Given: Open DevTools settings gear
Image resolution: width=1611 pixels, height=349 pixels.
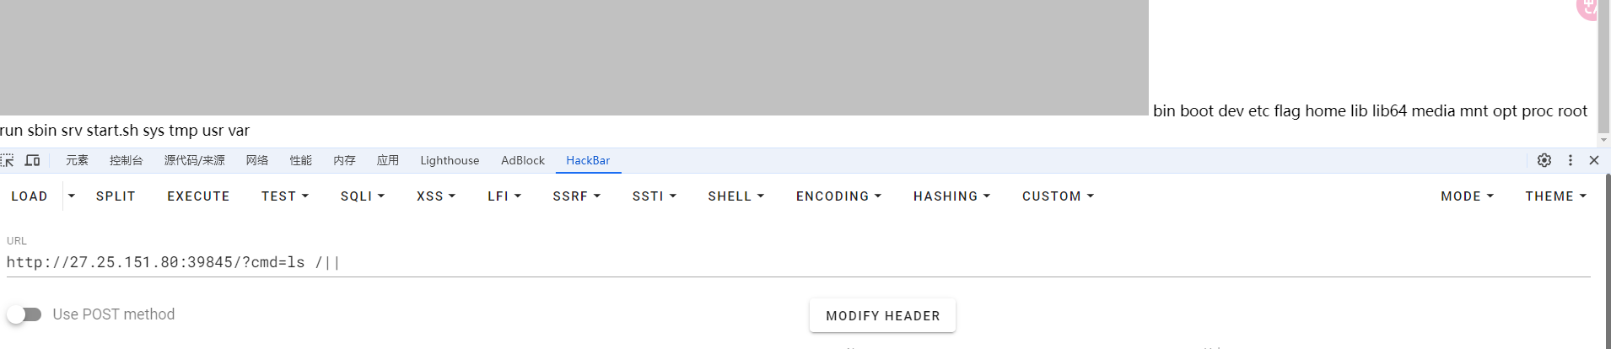Looking at the screenshot, I should (1544, 160).
